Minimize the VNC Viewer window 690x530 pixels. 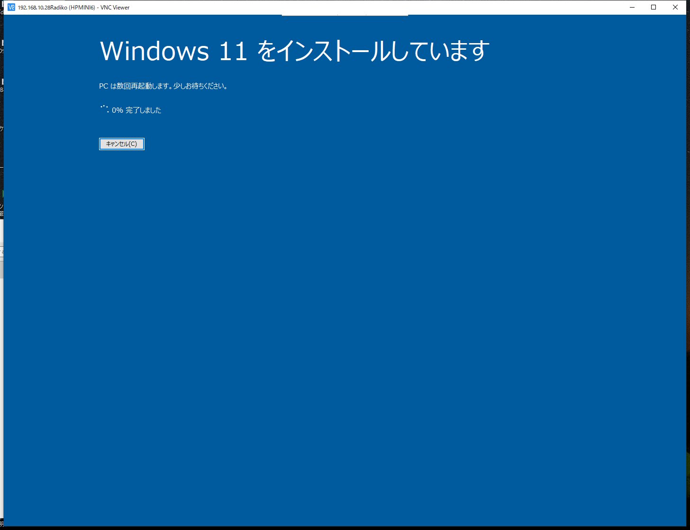coord(632,7)
